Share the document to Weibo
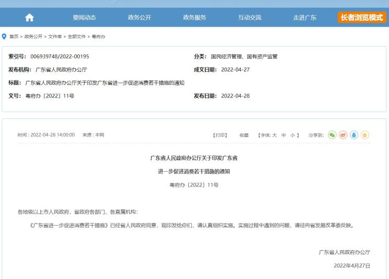 pyautogui.click(x=342, y=135)
